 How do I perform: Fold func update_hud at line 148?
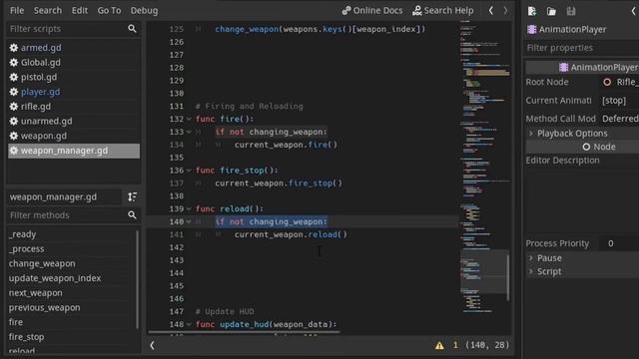click(189, 325)
